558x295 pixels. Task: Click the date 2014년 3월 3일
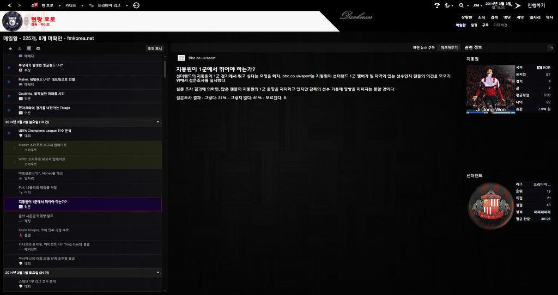click(x=498, y=4)
